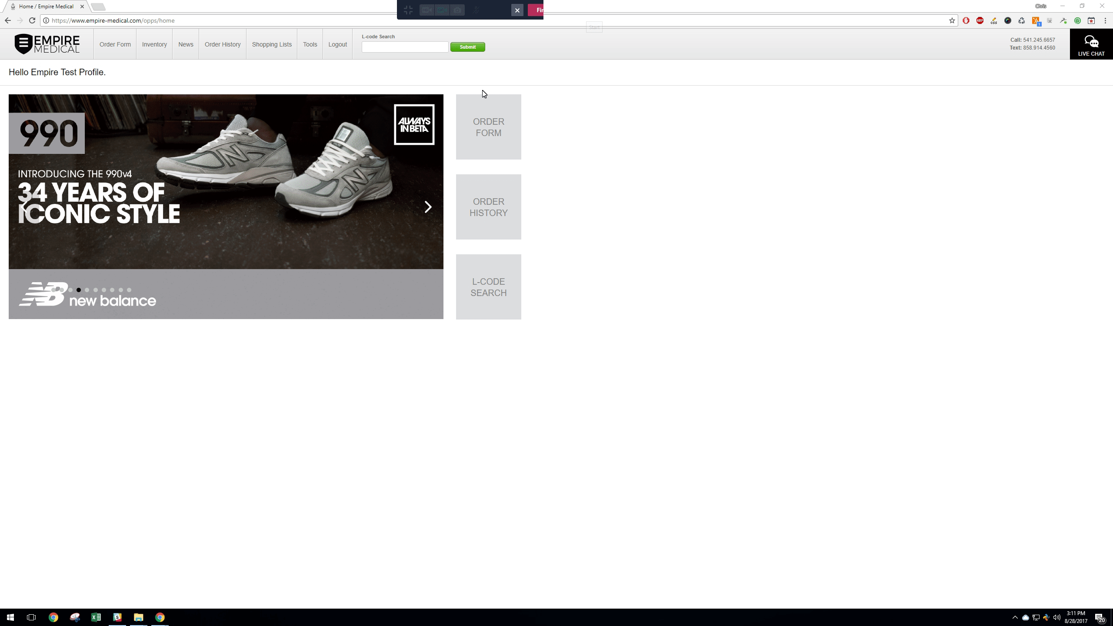The width and height of the screenshot is (1113, 626).
Task: Click the Logout nav item
Action: [337, 44]
